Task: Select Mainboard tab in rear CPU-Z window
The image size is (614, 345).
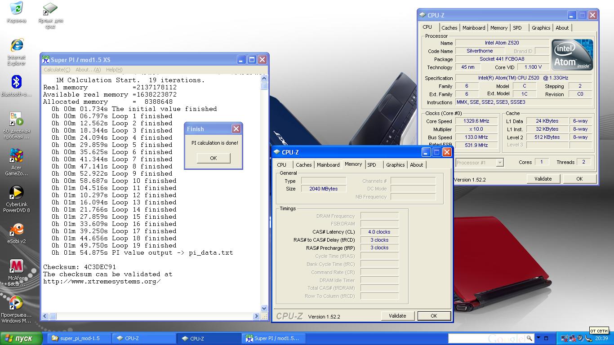Action: coord(474,28)
